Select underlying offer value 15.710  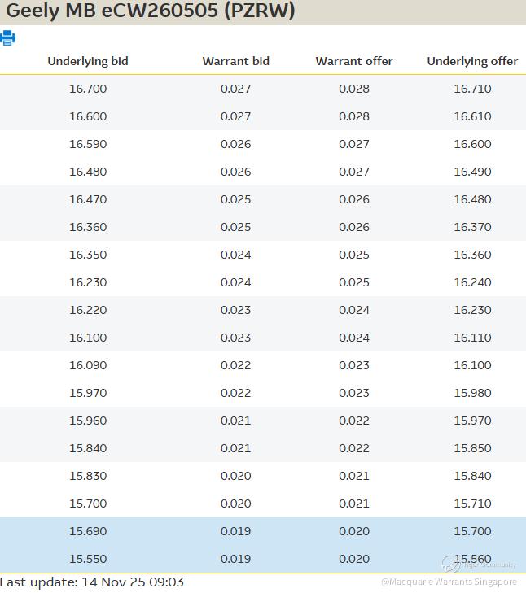point(472,504)
